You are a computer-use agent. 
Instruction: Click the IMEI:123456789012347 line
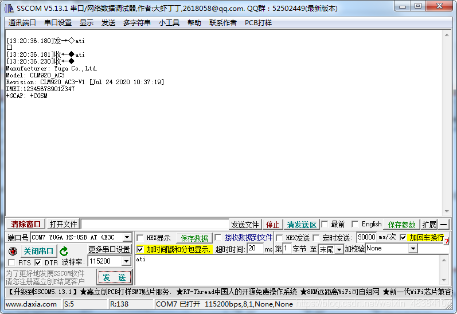click(41, 89)
